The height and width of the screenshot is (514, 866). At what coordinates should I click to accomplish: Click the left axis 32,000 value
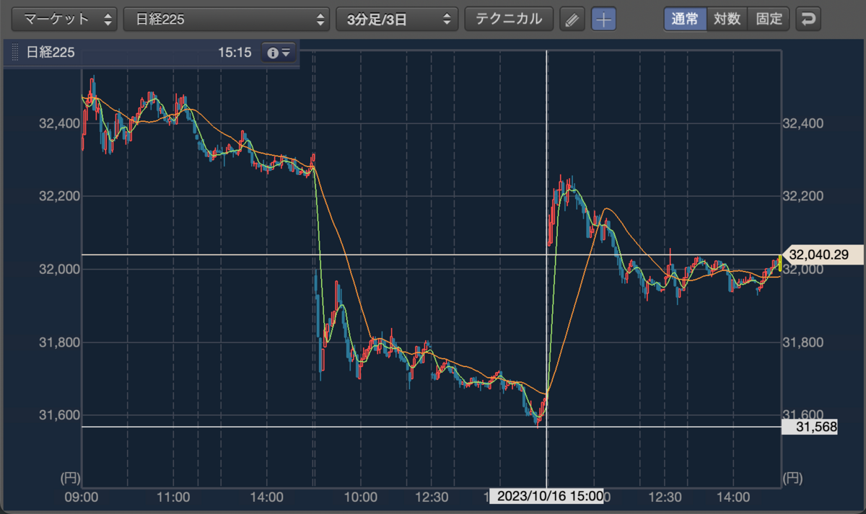[x=59, y=269]
